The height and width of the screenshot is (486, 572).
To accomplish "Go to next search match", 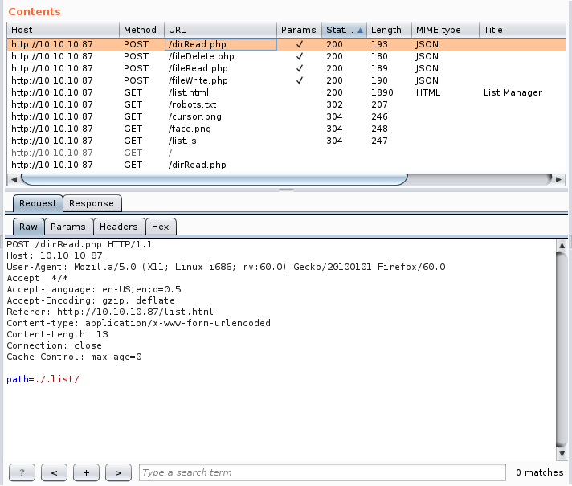I will pos(118,472).
